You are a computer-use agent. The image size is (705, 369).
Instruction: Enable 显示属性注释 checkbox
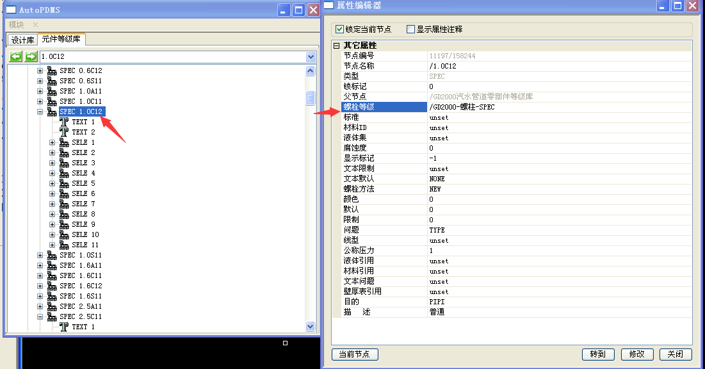[410, 29]
